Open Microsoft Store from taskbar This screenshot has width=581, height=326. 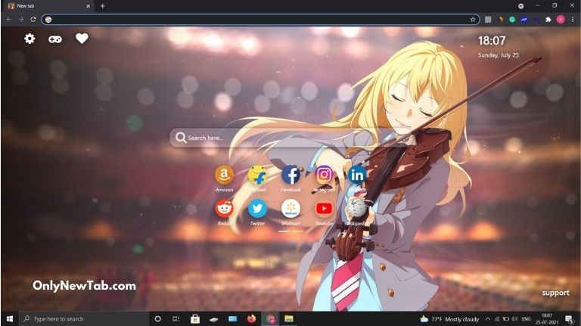(195, 318)
